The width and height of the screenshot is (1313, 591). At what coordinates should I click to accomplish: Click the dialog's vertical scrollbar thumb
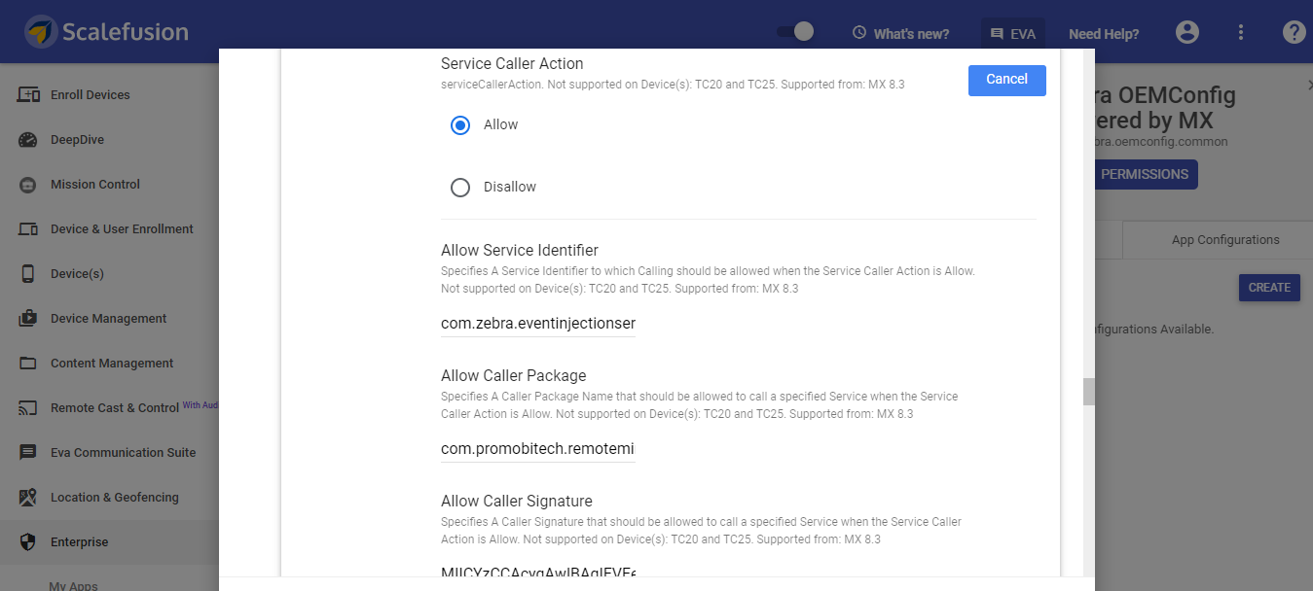pos(1089,391)
